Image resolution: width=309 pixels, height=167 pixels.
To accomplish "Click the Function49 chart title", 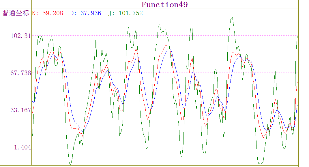I will coord(164,5).
